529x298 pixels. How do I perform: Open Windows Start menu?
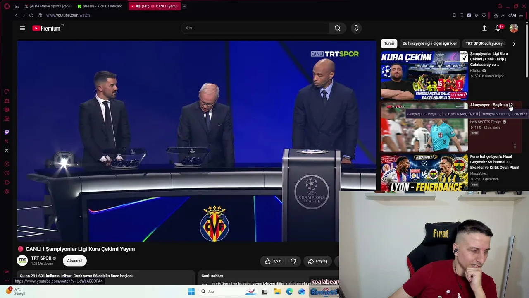point(191,291)
